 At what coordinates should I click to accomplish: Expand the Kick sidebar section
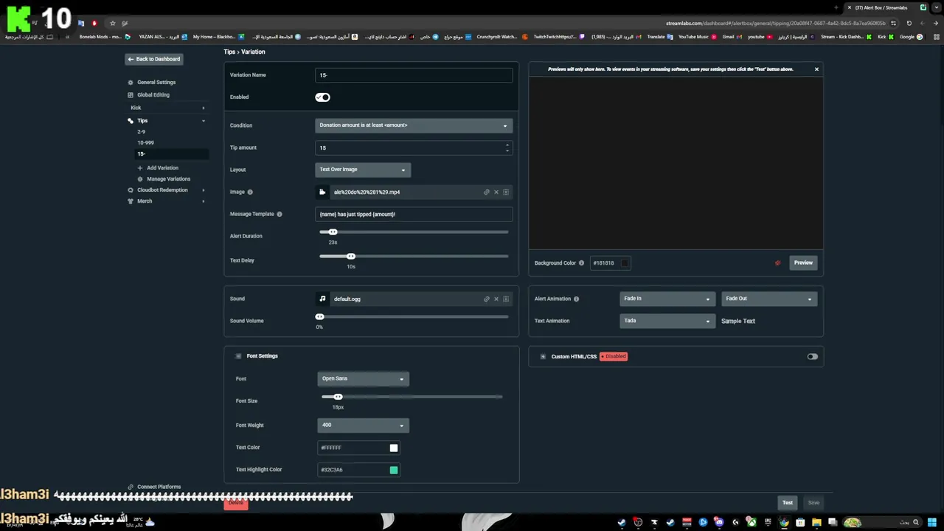(x=204, y=108)
